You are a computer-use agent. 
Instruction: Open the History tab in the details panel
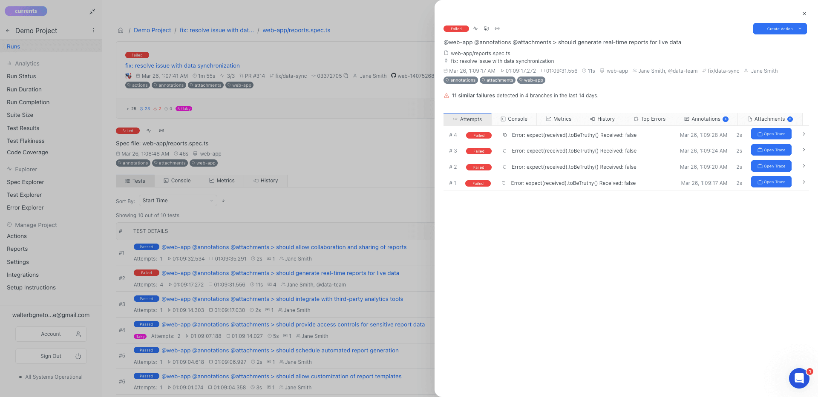pos(602,119)
